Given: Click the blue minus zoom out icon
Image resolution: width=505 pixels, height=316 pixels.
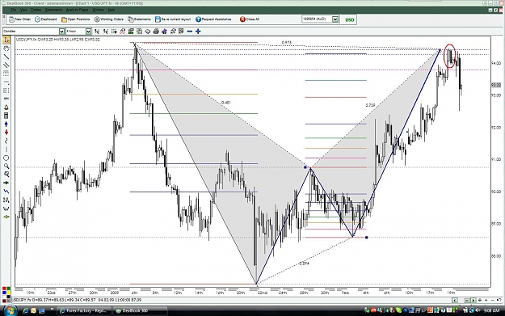Looking at the screenshot, I should pyautogui.click(x=190, y=32).
